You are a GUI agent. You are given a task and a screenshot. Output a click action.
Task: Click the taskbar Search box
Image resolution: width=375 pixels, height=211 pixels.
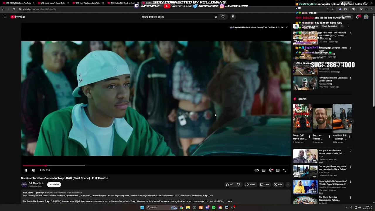tap(162, 207)
